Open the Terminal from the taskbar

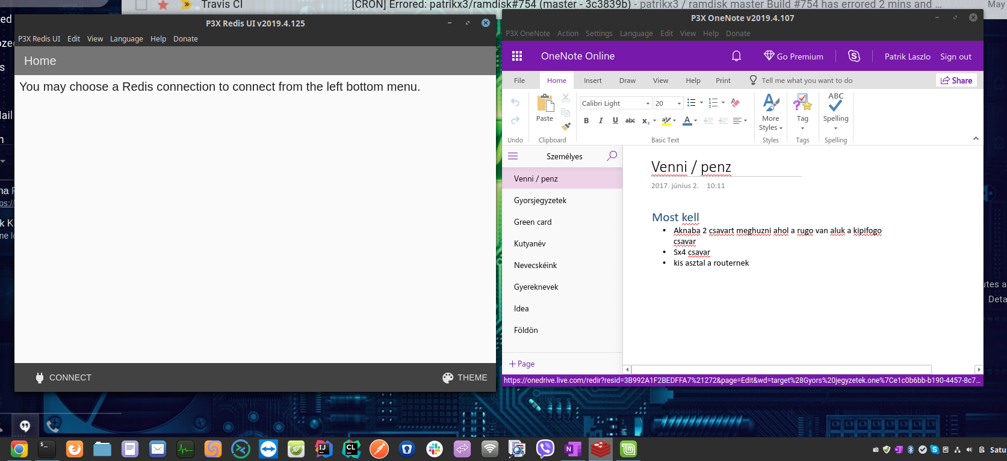pyautogui.click(x=47, y=449)
